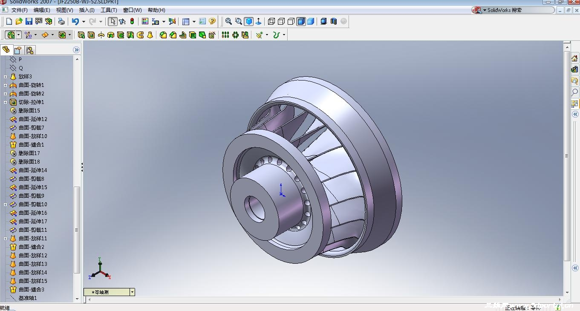Click the Circular Pattern icon
580x311 pixels.
[235, 35]
